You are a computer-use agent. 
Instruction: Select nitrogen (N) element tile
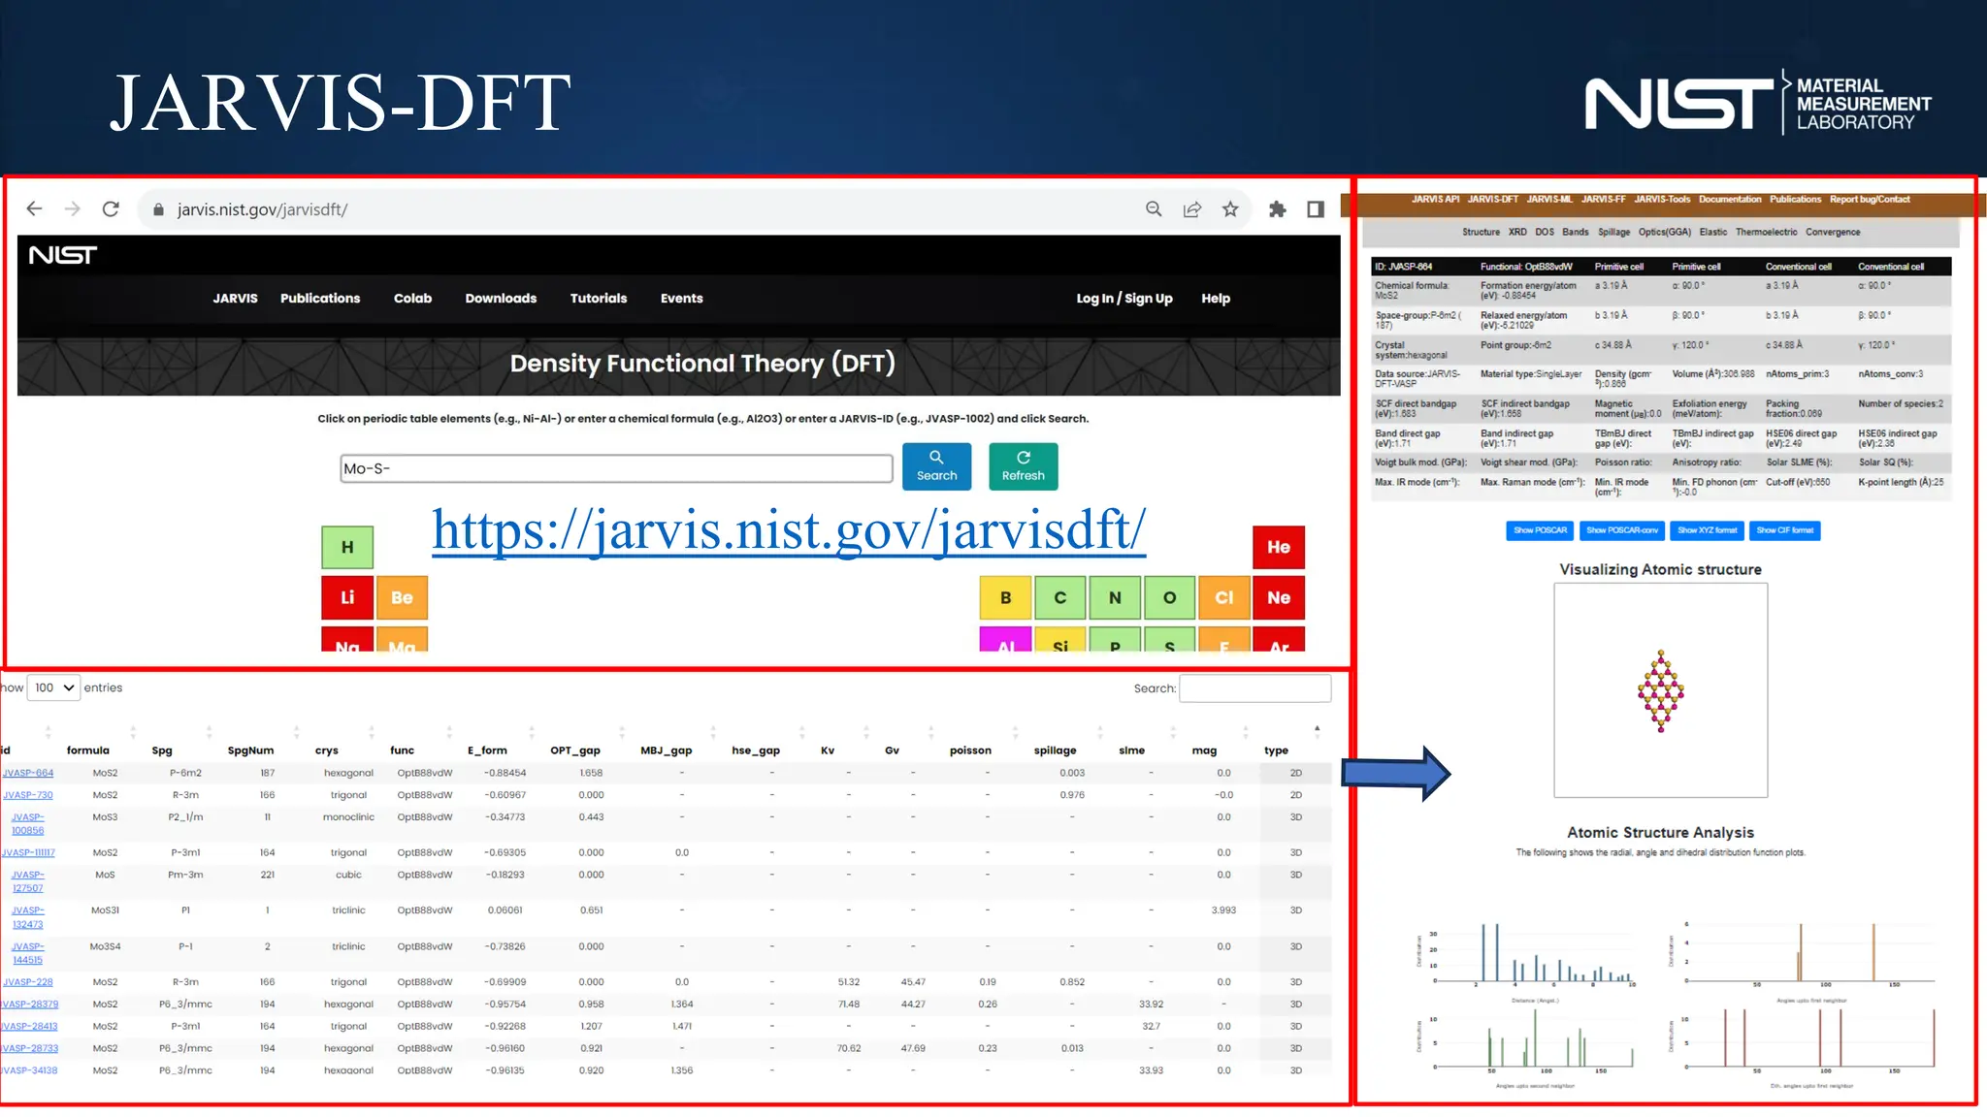click(x=1115, y=597)
